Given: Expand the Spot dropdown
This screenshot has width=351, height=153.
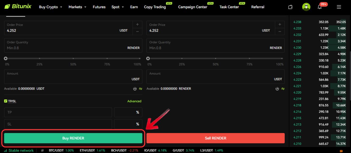Looking at the screenshot, I should coord(118,7).
